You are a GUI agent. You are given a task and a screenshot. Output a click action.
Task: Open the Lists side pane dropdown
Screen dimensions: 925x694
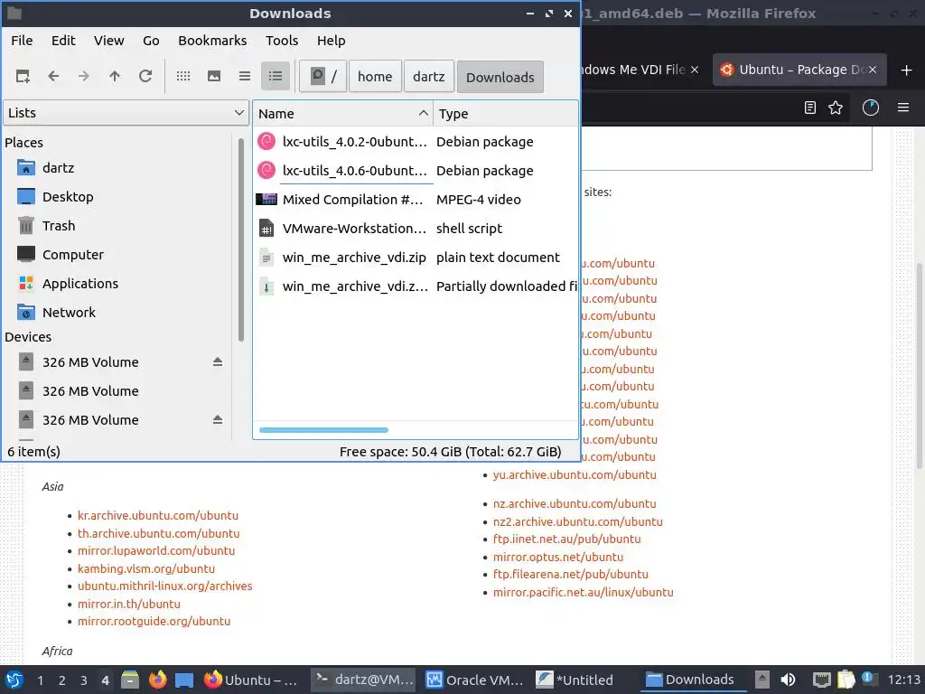coord(126,113)
